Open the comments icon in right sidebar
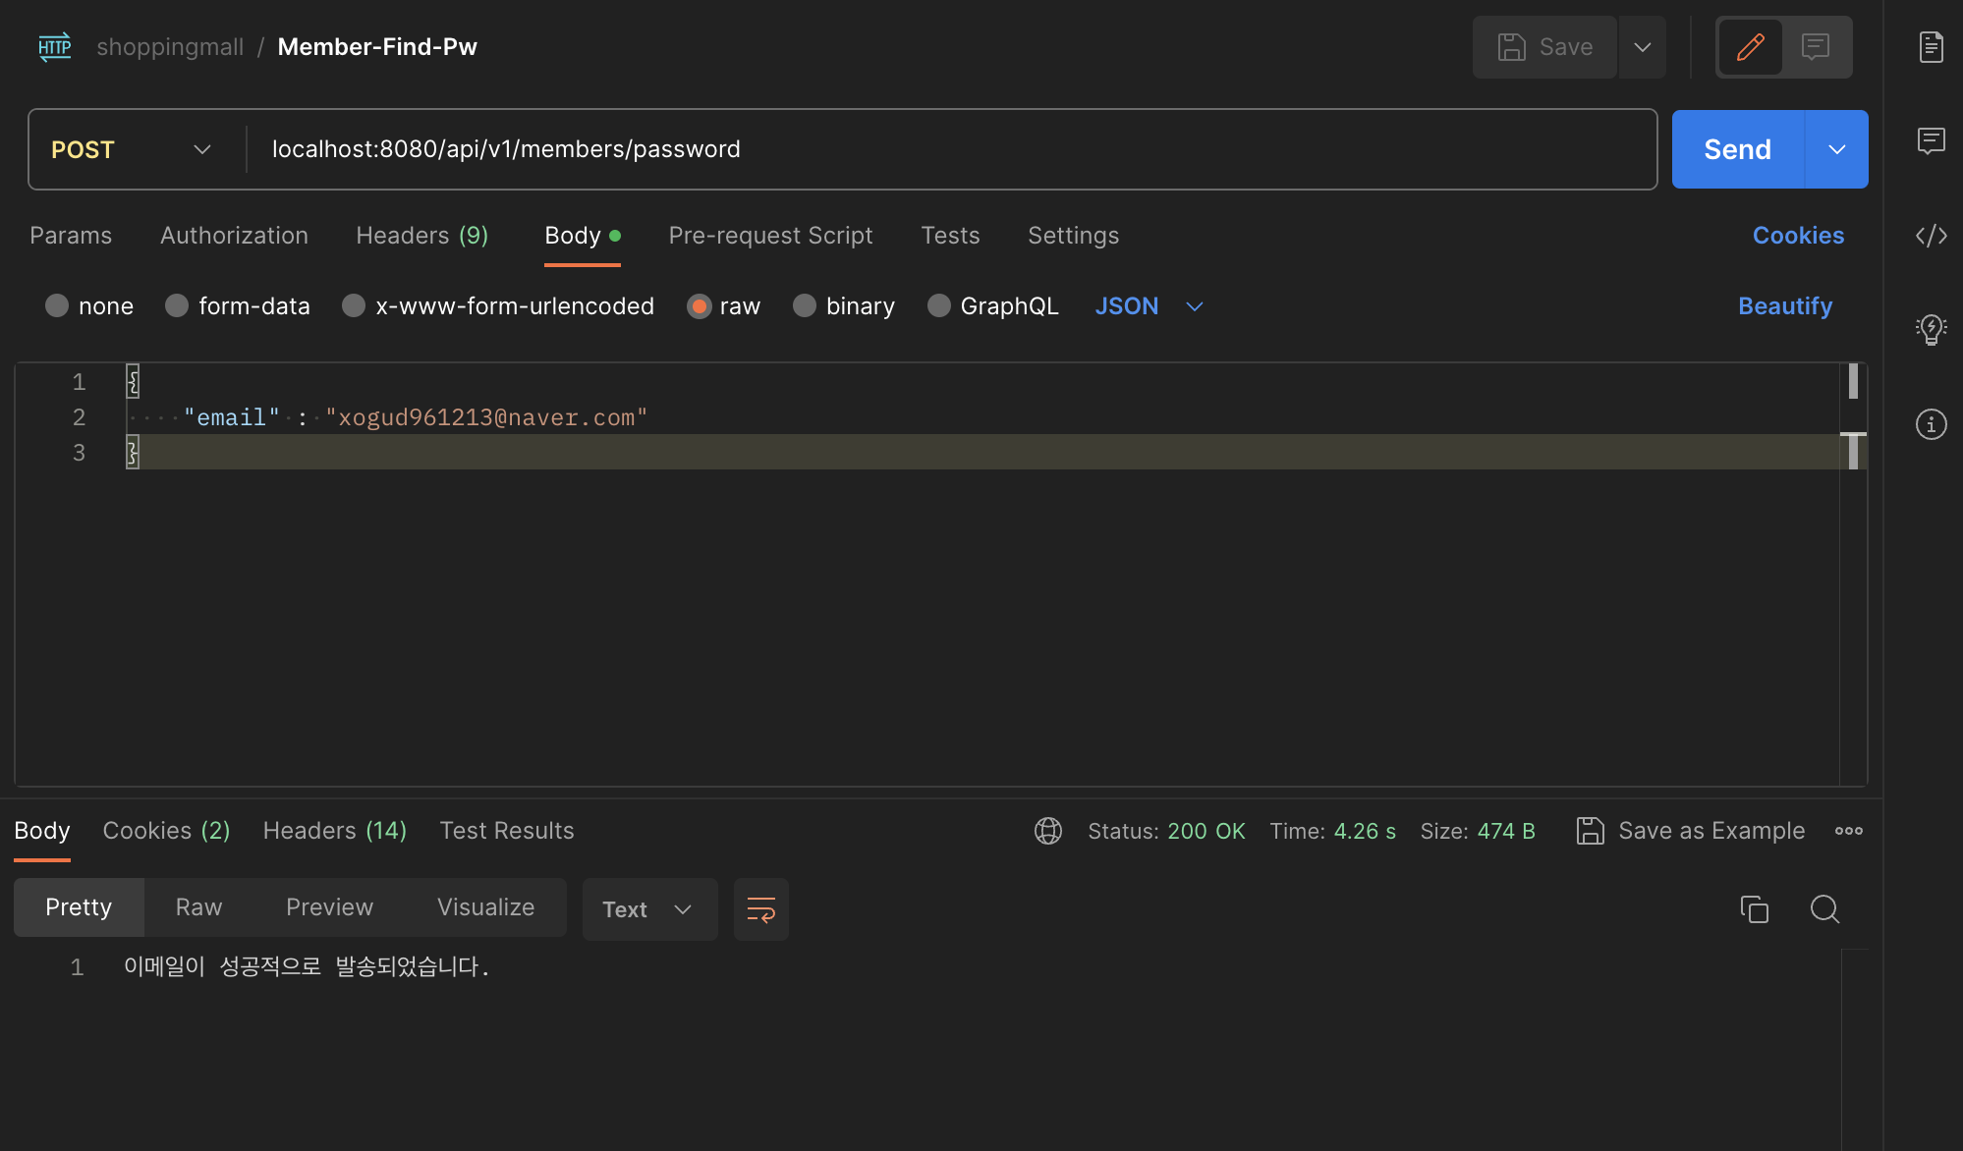This screenshot has width=1963, height=1151. coord(1931,140)
